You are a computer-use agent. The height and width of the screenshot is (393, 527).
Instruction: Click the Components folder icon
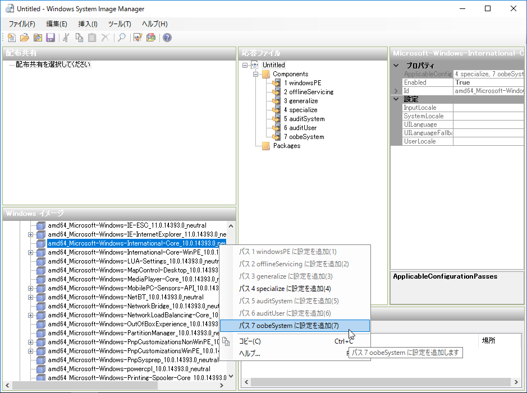[x=266, y=74]
